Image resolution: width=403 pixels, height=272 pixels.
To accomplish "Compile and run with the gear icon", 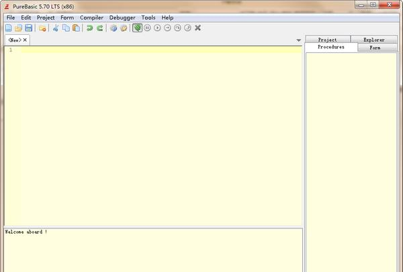I will tap(114, 28).
